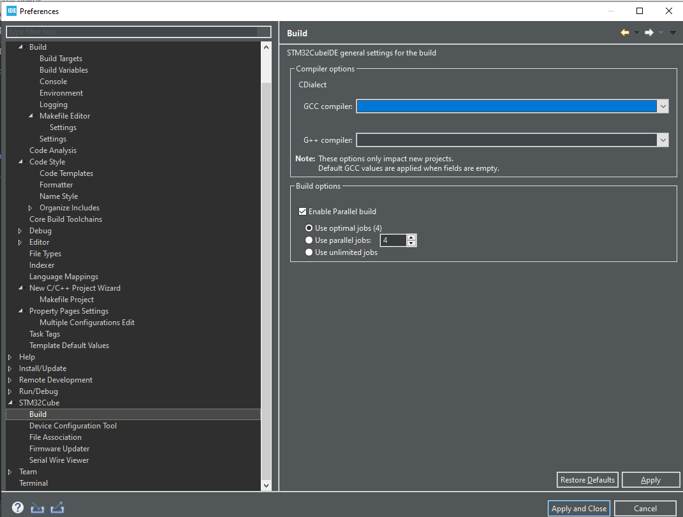Open the Indexer page
Image resolution: width=683 pixels, height=517 pixels.
(x=42, y=265)
